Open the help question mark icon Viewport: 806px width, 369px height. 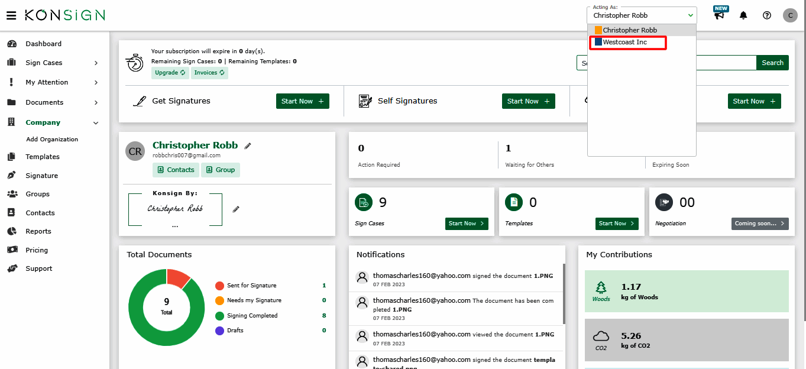point(767,15)
